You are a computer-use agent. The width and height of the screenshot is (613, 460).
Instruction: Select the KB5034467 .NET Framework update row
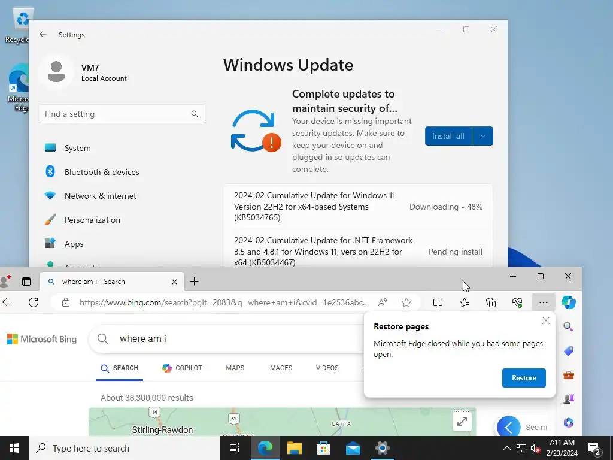(x=358, y=251)
